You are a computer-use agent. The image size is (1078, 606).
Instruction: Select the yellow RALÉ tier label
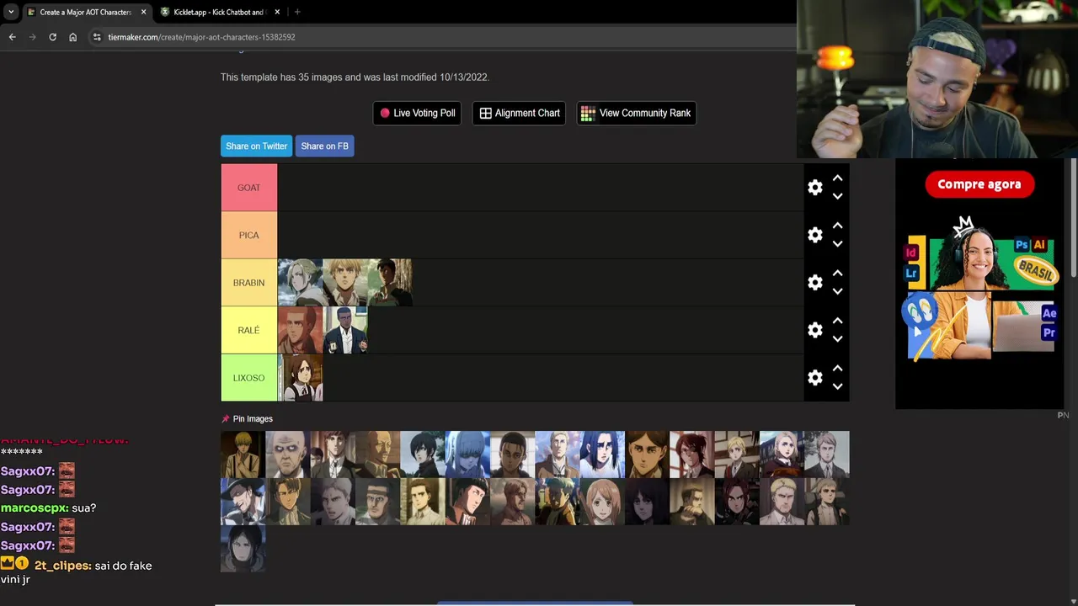tap(248, 330)
